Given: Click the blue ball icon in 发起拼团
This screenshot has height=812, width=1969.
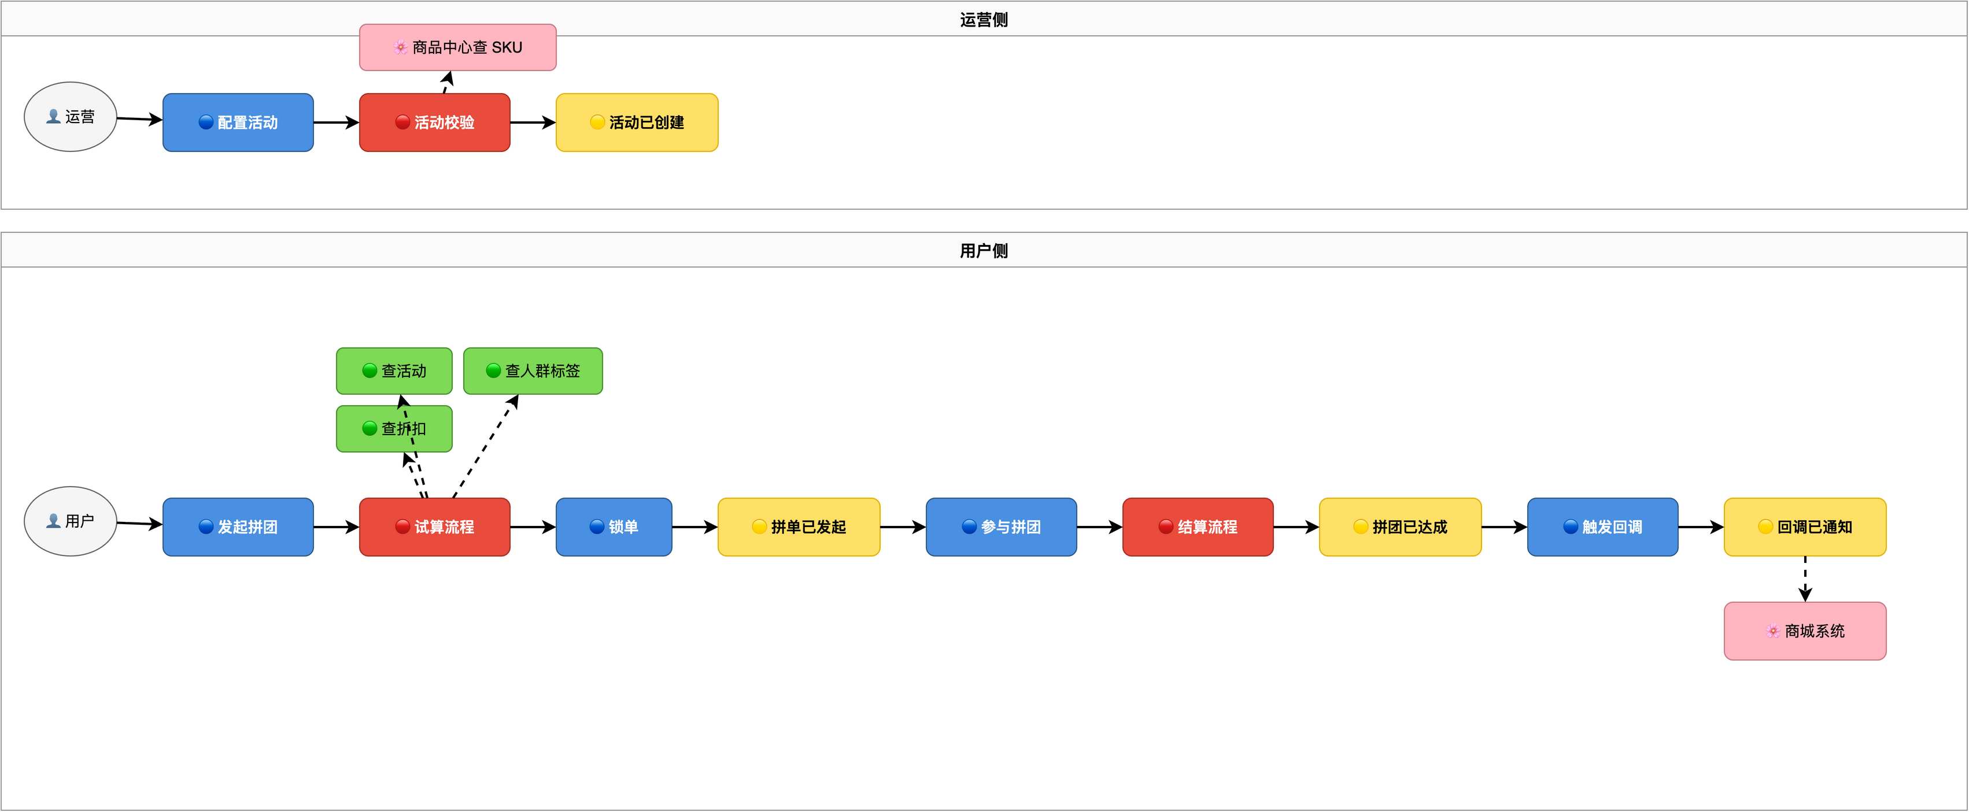Looking at the screenshot, I should [x=206, y=527].
